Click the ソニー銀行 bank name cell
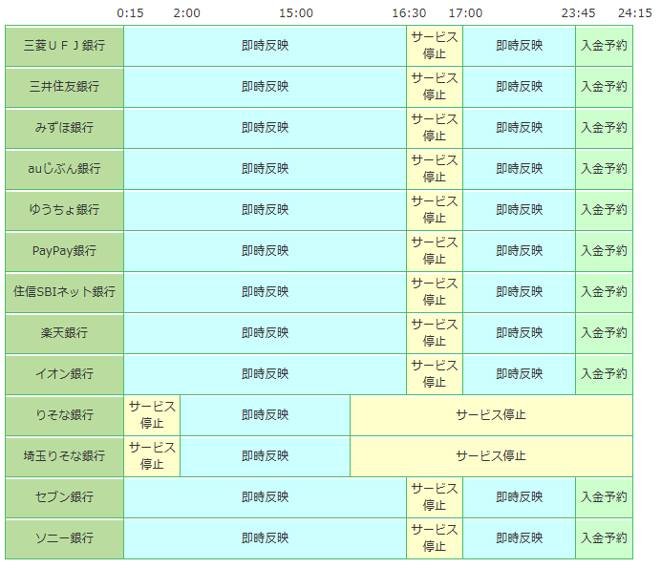The height and width of the screenshot is (568, 661). pos(64,538)
